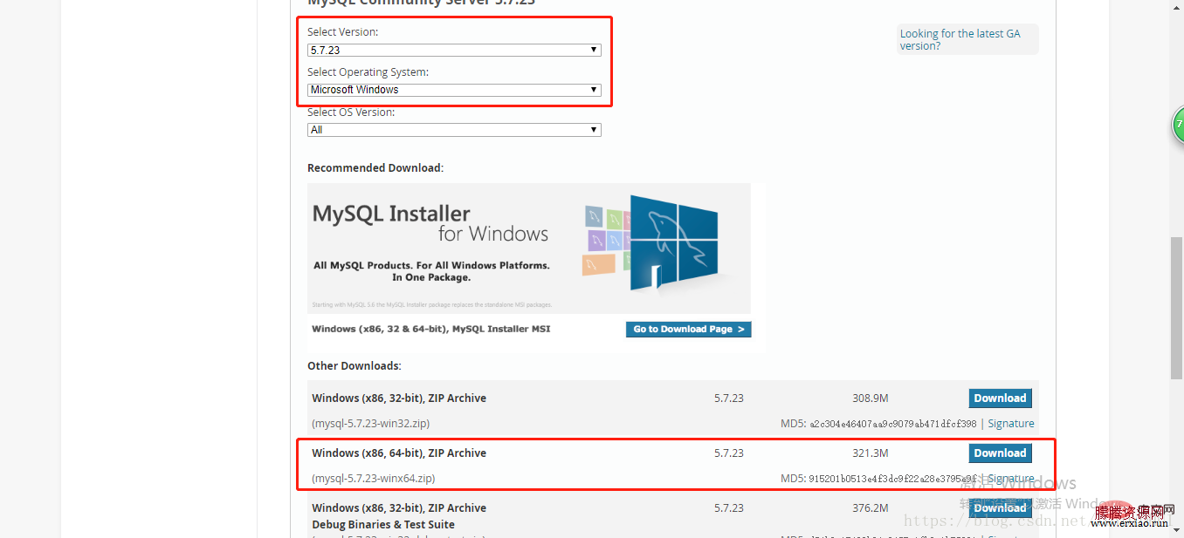The image size is (1184, 538).
Task: Click the 'Select Operating System:' label
Action: tap(368, 72)
